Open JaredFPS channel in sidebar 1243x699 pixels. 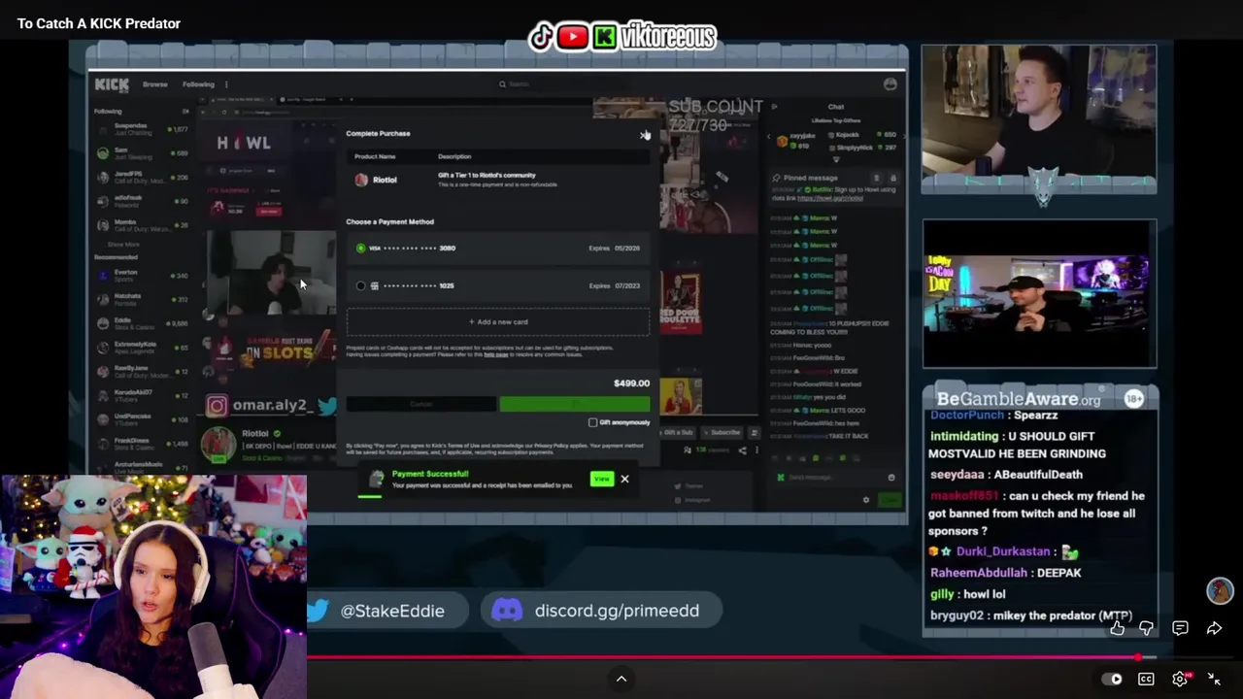[142, 178]
